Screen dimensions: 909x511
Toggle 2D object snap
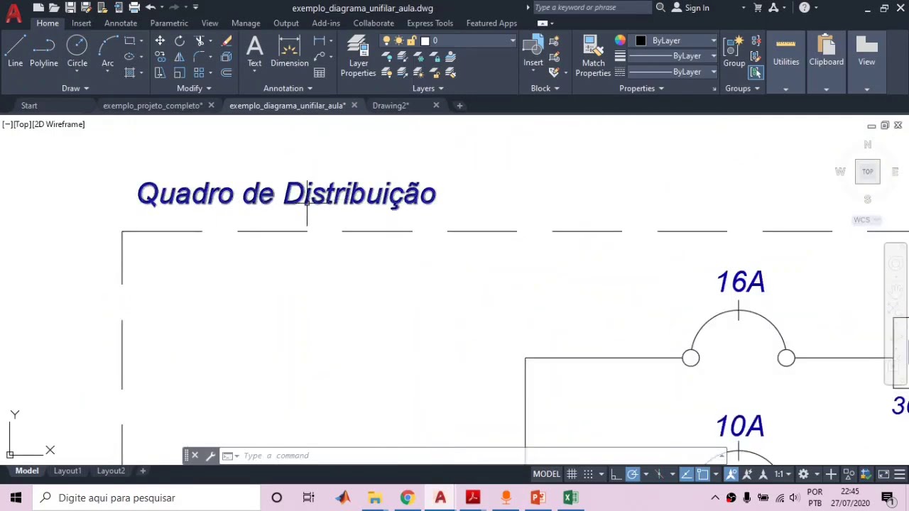(703, 474)
